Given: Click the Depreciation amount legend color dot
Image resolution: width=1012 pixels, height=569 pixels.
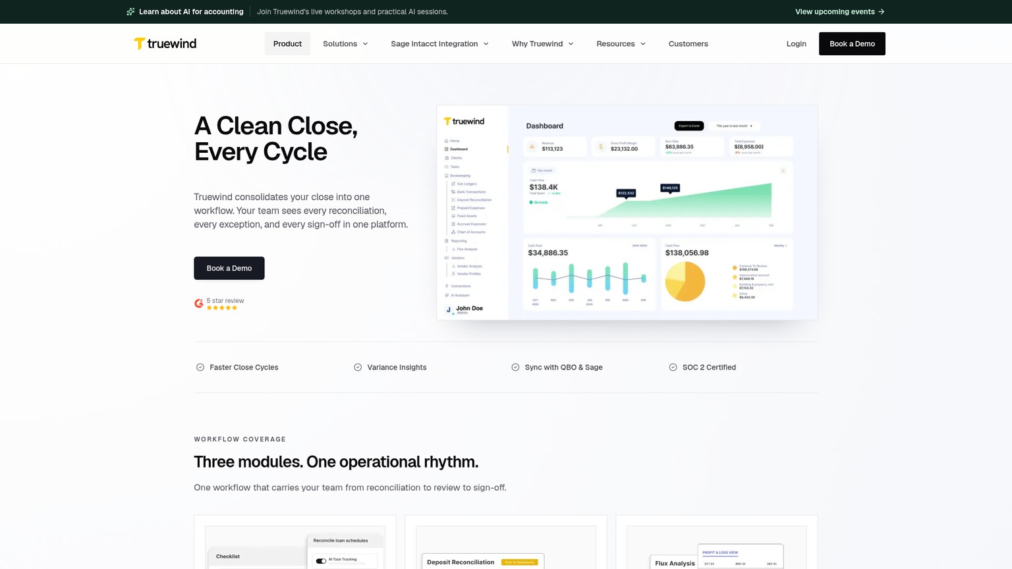Looking at the screenshot, I should (x=735, y=277).
